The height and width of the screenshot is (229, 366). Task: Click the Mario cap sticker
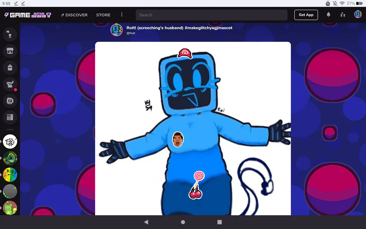(185, 53)
